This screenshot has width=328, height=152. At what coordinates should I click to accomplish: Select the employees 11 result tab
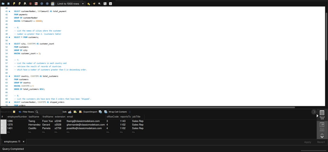click(12, 142)
